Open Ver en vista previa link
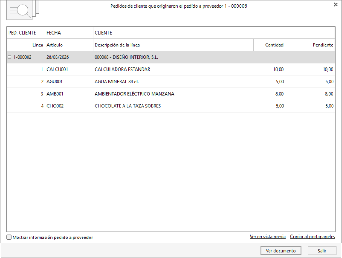Screen dimensions: 342x258 268,237
